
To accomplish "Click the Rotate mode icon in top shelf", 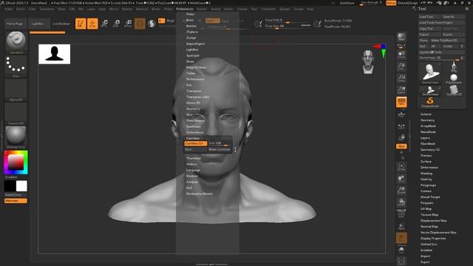I will [x=128, y=24].
